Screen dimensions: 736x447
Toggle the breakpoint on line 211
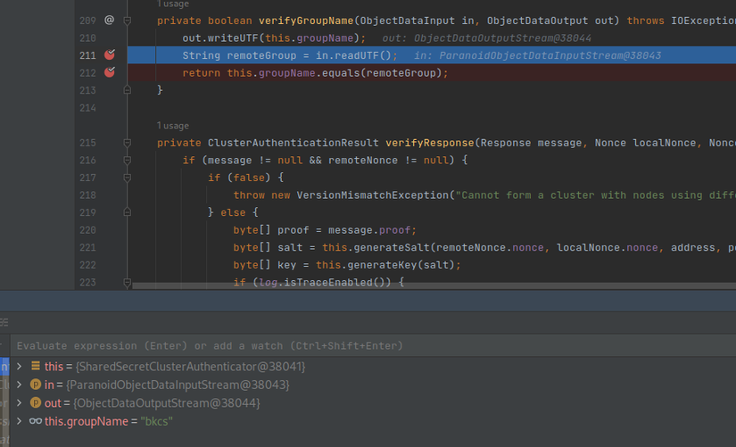[110, 55]
